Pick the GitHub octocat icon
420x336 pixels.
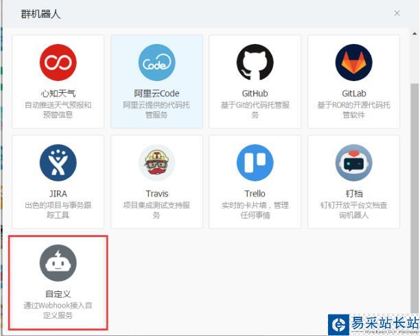(255, 63)
